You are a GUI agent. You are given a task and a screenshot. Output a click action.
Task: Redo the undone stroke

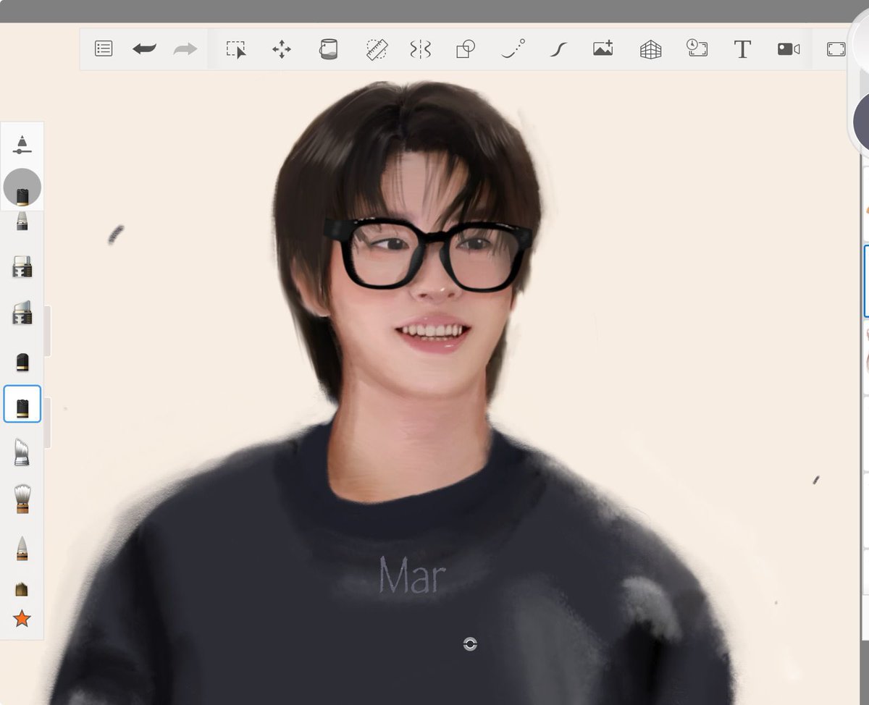tap(185, 48)
